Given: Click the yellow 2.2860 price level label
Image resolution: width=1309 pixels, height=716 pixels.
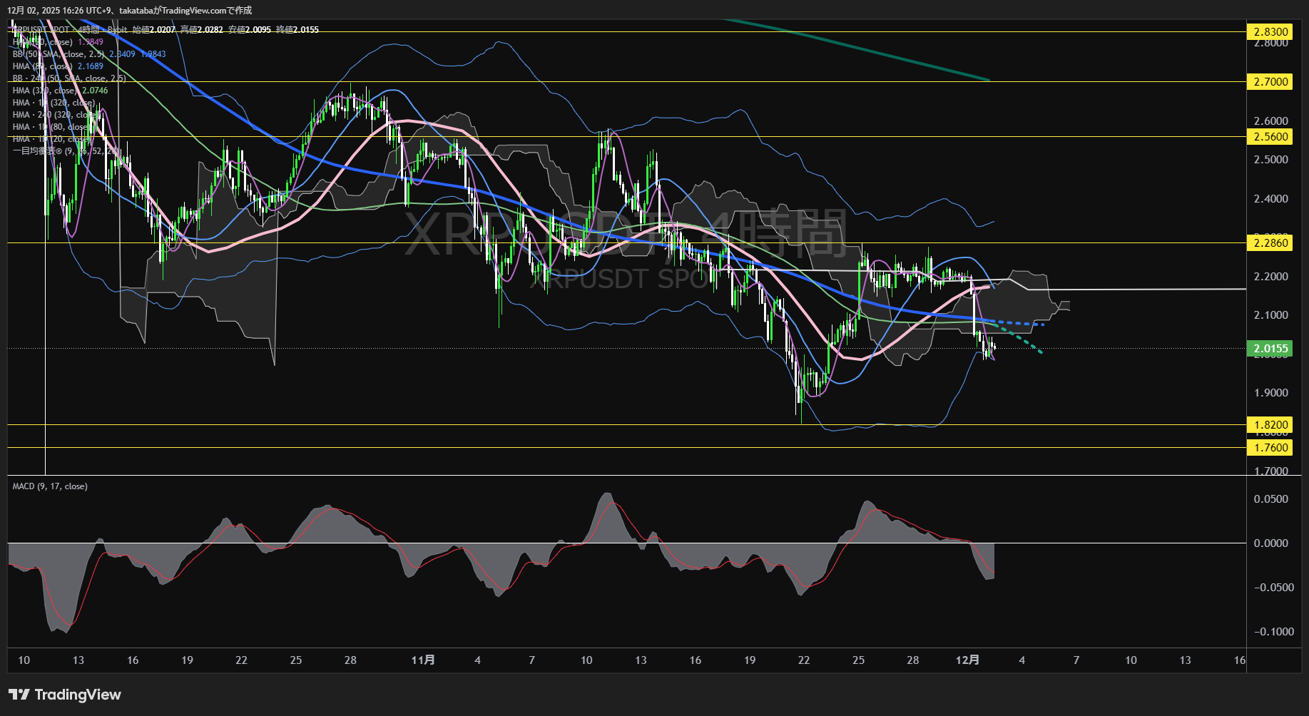Looking at the screenshot, I should pos(1270,243).
